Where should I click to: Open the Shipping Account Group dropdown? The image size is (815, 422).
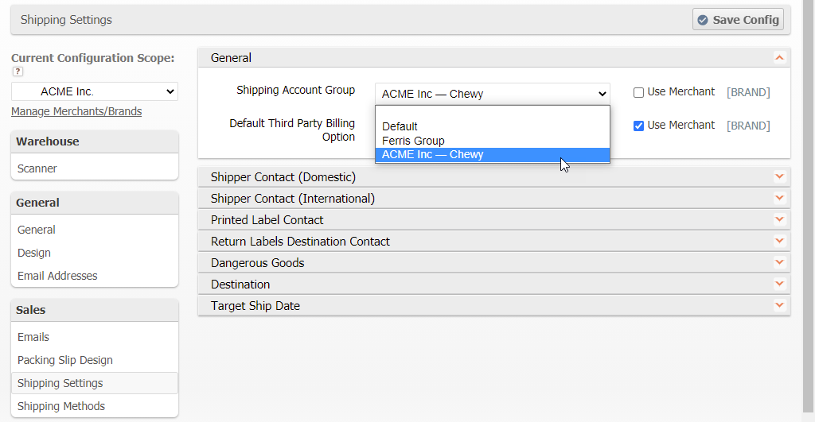[x=492, y=94]
